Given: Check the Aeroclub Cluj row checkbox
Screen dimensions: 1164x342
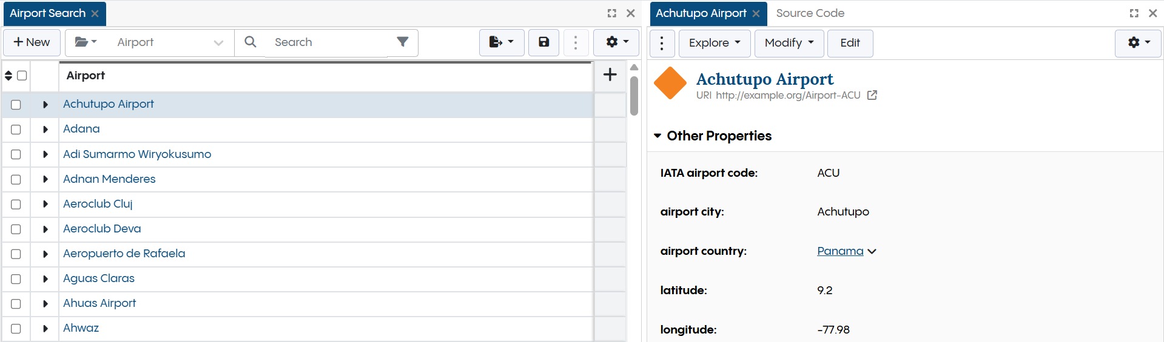Looking at the screenshot, I should click(16, 205).
